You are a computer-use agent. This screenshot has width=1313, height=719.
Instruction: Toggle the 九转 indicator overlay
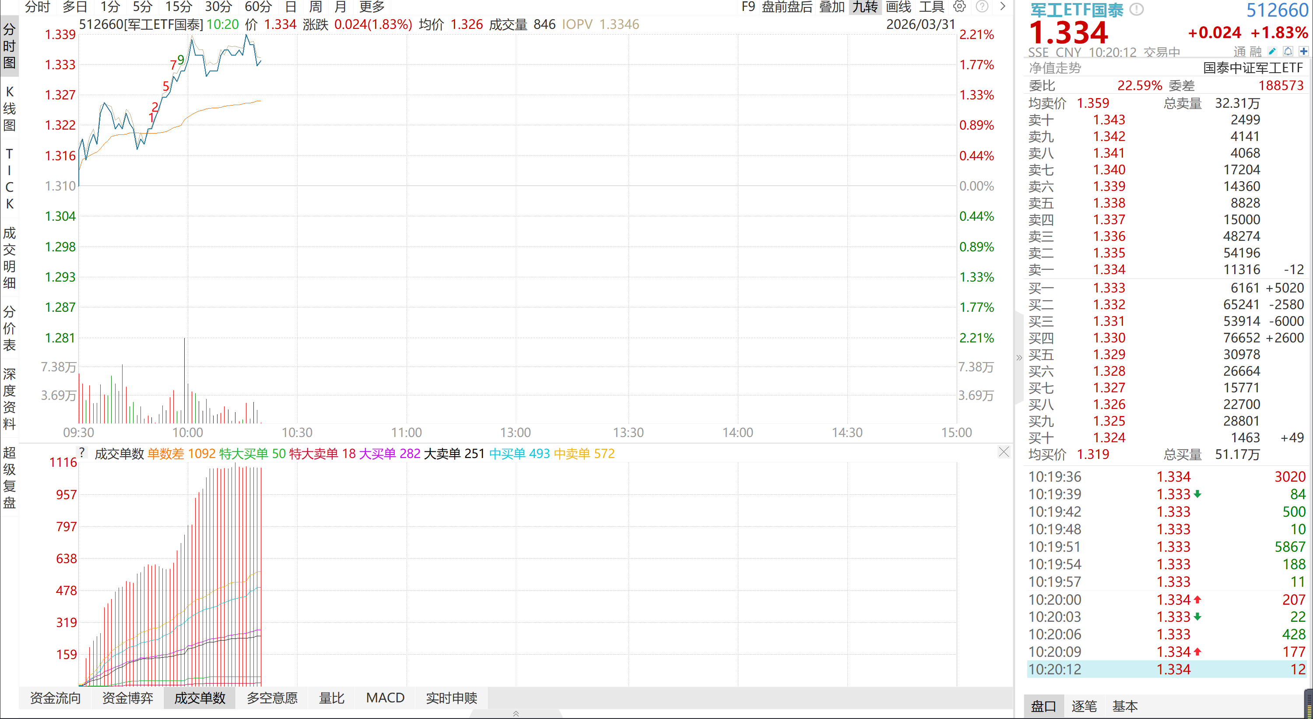click(x=864, y=7)
